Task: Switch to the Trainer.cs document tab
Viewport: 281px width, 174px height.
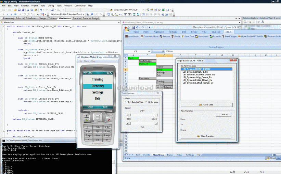Action: (x=52, y=18)
